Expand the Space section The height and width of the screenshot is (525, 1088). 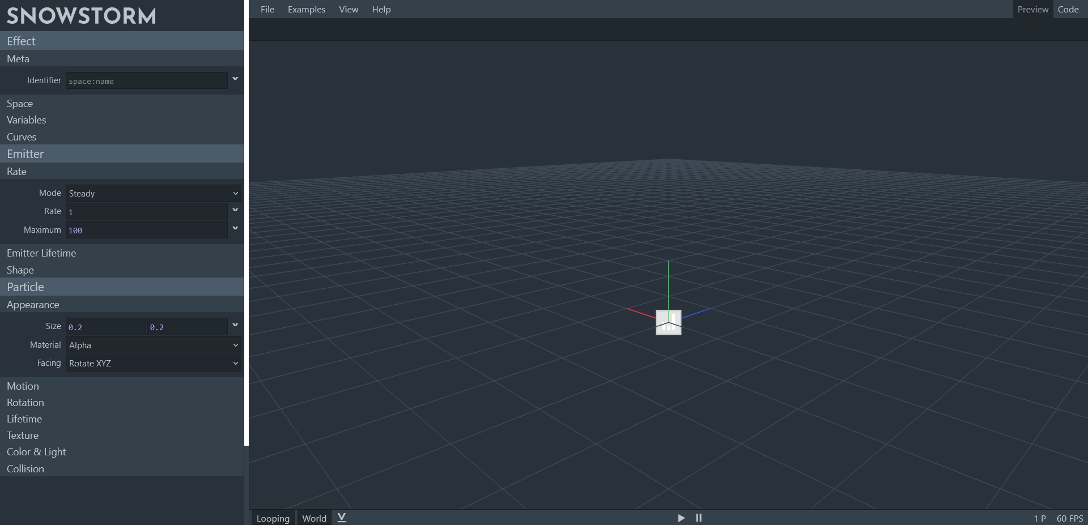click(x=122, y=104)
